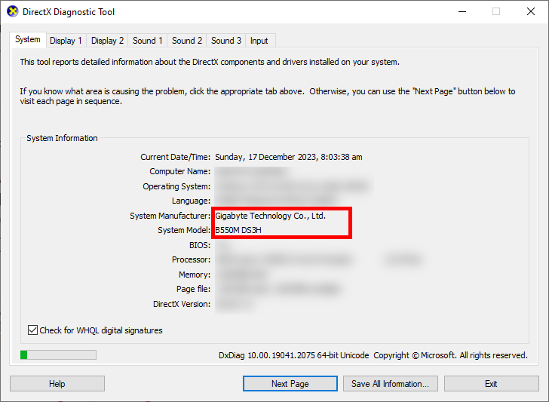The image size is (549, 402).
Task: Open the Display 2 tab
Action: [108, 41]
